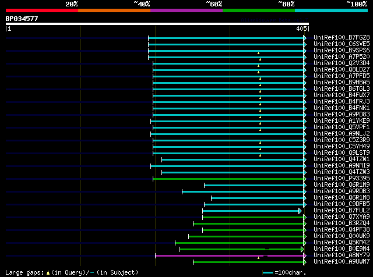
Task: Click the white query sequence bar
Action: coord(157,24)
